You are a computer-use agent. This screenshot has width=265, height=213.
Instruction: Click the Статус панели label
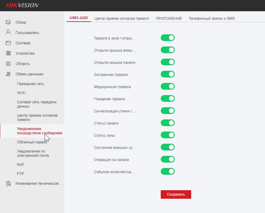pyautogui.click(x=106, y=123)
